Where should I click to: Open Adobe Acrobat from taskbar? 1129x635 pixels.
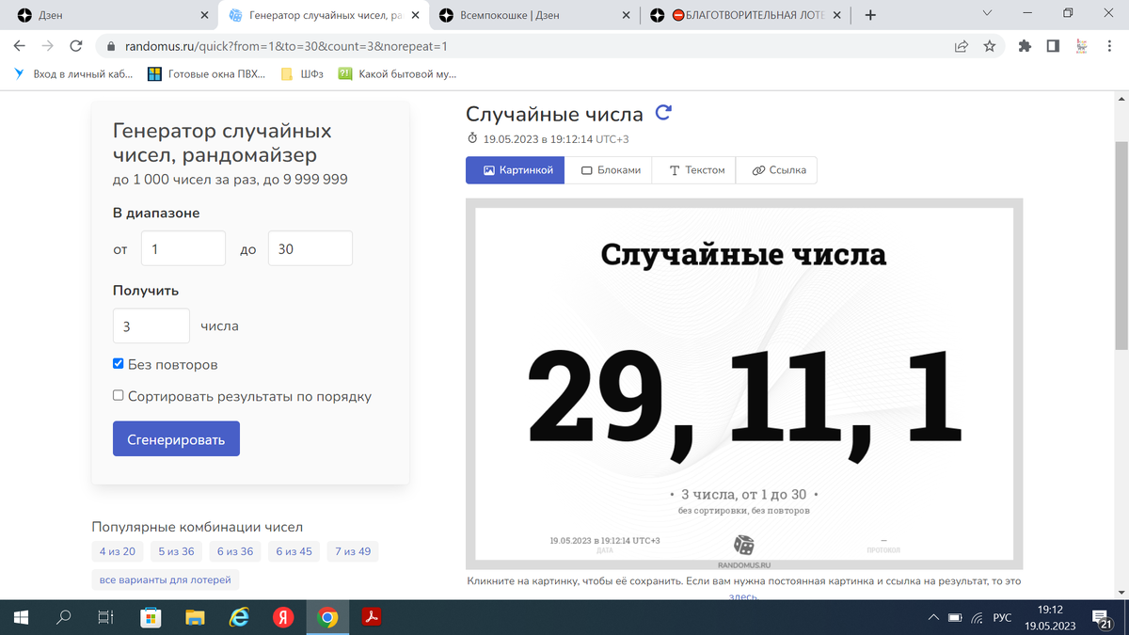point(372,617)
